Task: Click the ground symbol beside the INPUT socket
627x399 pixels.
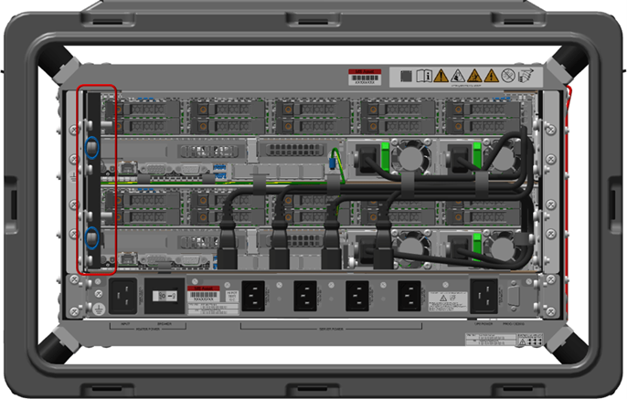Action: (99, 309)
